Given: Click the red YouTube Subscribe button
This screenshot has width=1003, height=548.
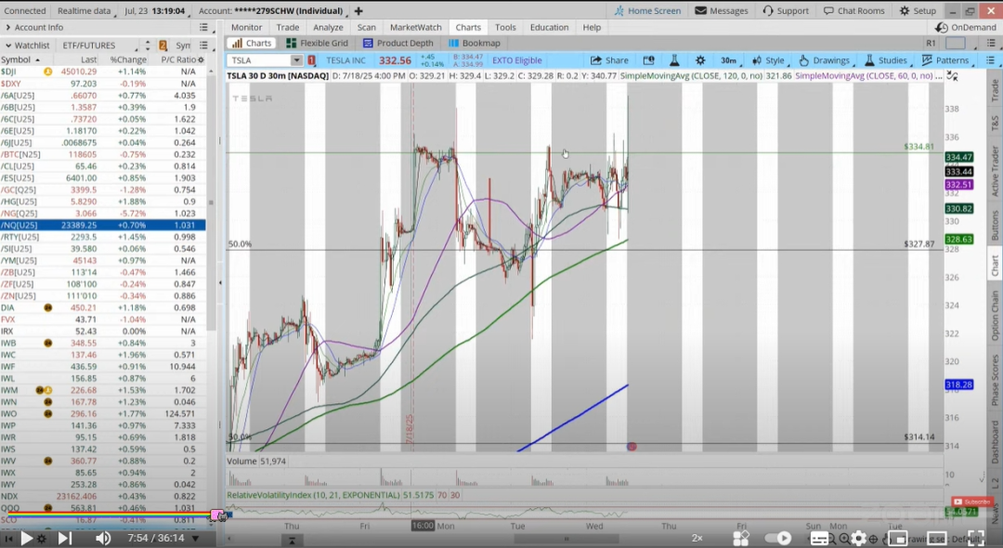Looking at the screenshot, I should tap(971, 502).
